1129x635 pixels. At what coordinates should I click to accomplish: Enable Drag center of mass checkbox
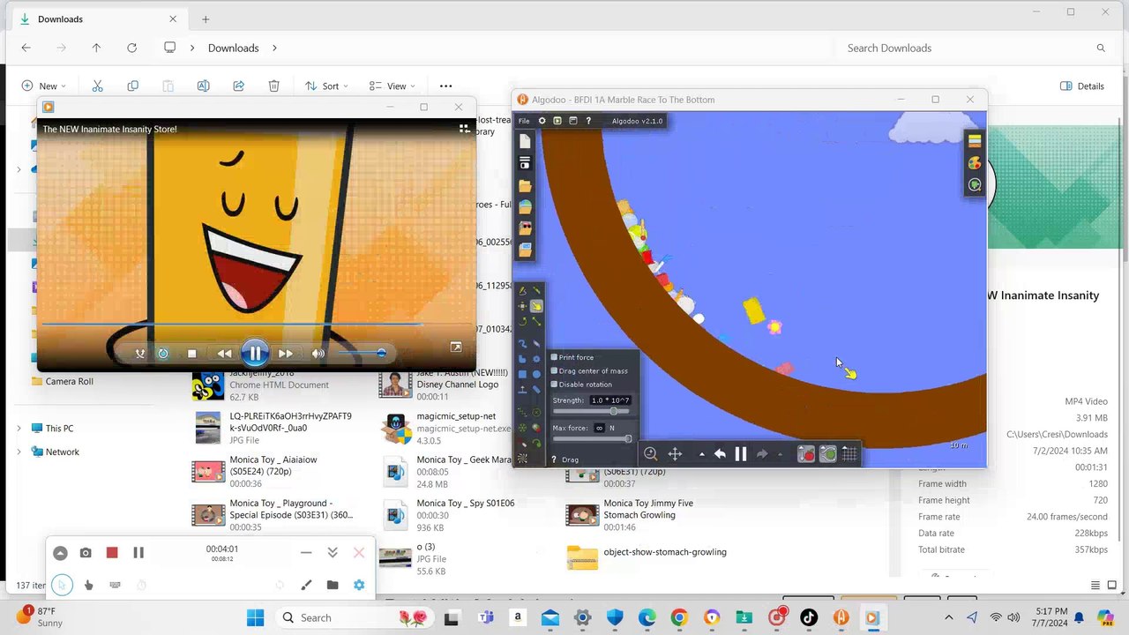coord(554,370)
